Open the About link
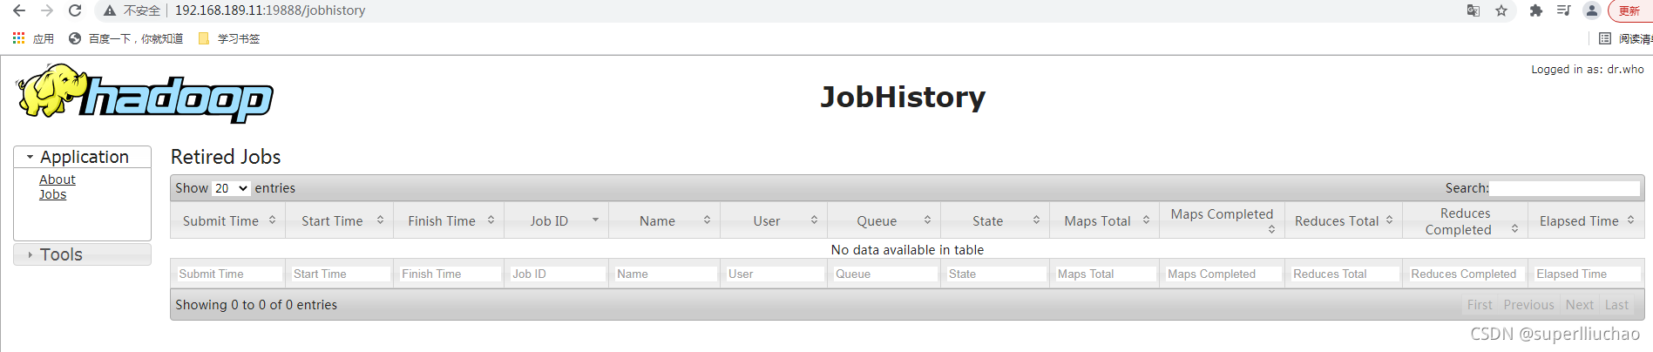Image resolution: width=1653 pixels, height=352 pixels. [58, 179]
